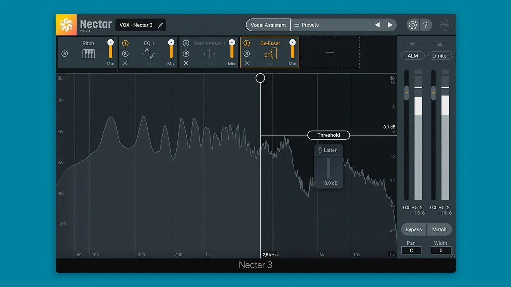
Task: Open the Presets list
Action: (x=331, y=25)
